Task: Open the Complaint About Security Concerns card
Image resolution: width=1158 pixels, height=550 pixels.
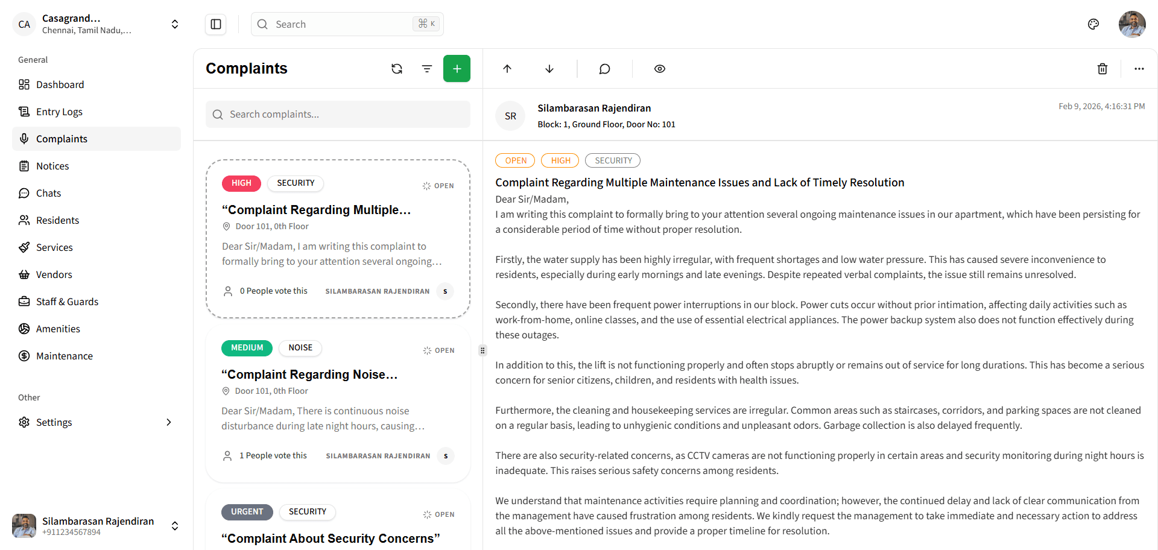Action: coord(331,538)
